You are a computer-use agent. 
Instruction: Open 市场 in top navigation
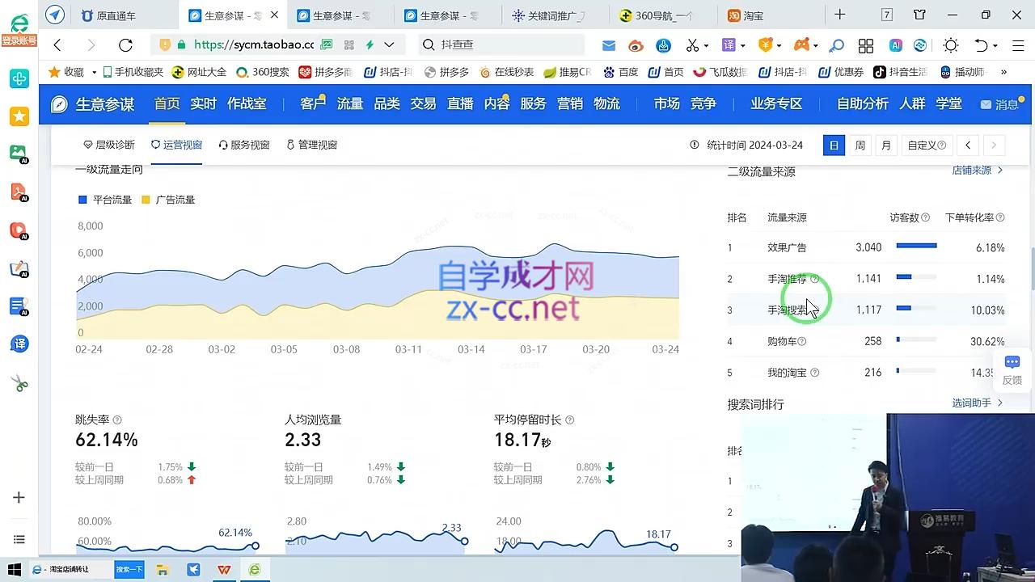pyautogui.click(x=667, y=103)
